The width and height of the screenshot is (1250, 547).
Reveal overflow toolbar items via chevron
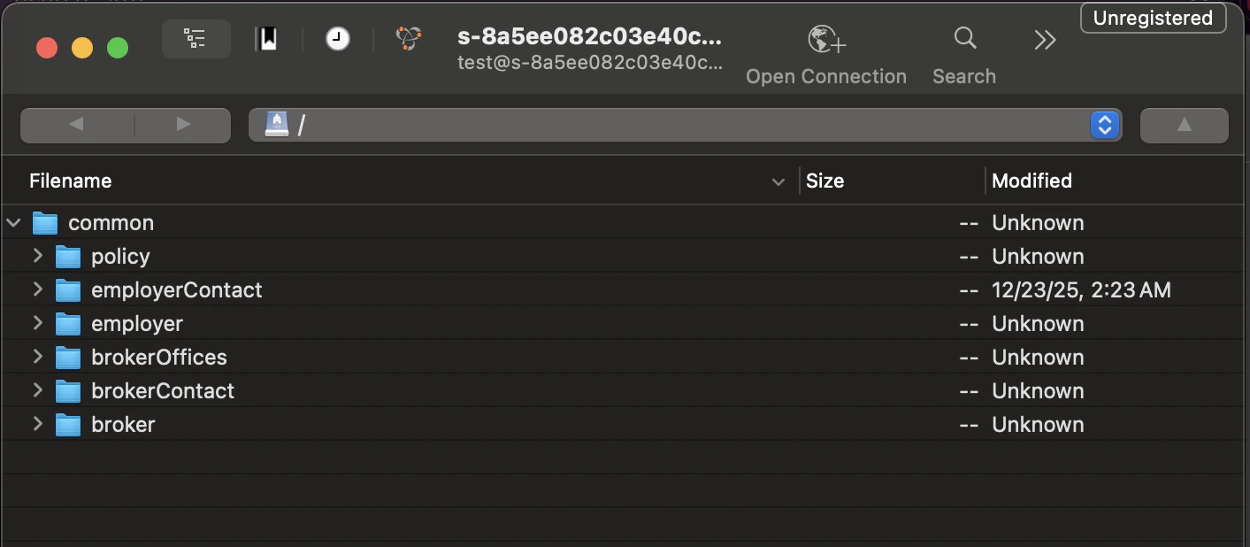(1045, 39)
